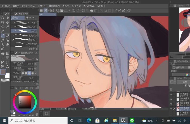The height and width of the screenshot is (124, 190).
Task: Select the リアルGペン sub tool
Action: point(24,27)
